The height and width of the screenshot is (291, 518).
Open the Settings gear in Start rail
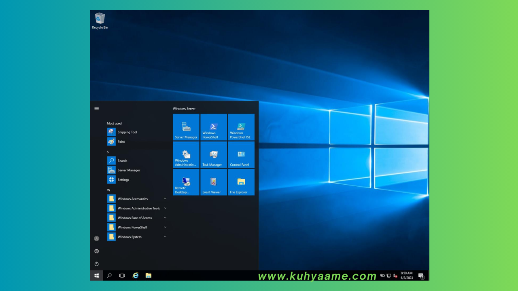[x=97, y=251]
